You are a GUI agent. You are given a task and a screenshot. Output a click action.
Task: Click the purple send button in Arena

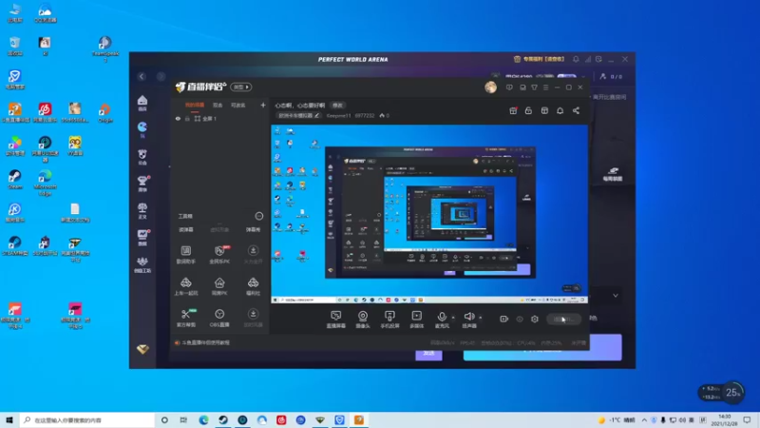click(429, 354)
